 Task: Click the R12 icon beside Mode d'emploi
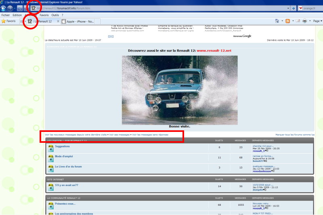(x=51, y=158)
